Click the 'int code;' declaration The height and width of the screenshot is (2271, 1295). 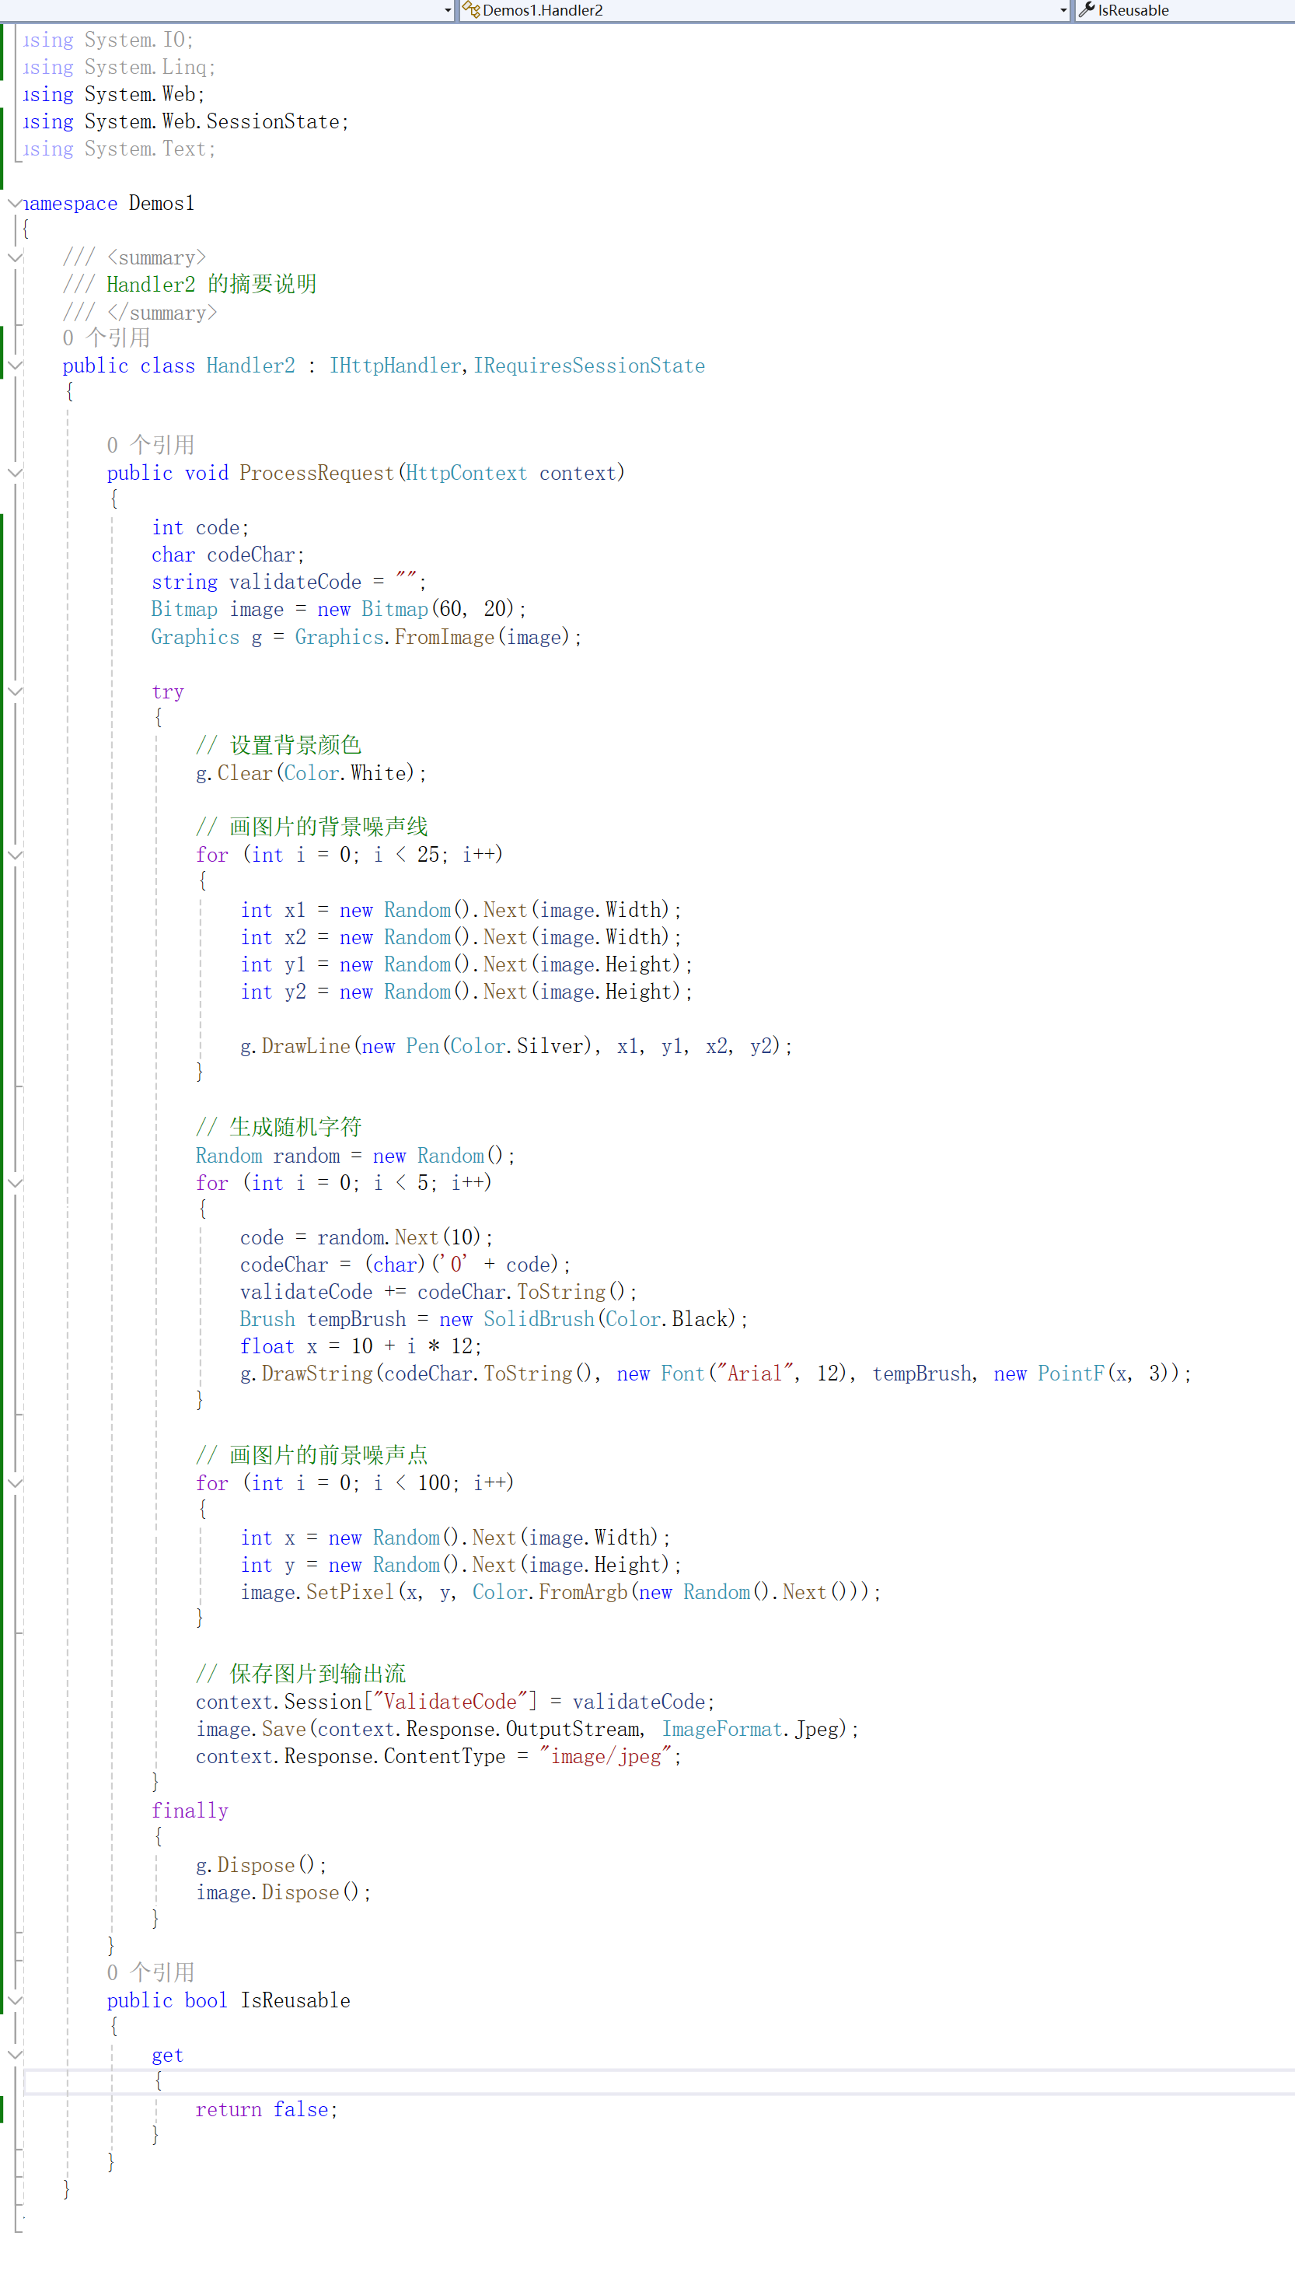click(200, 528)
